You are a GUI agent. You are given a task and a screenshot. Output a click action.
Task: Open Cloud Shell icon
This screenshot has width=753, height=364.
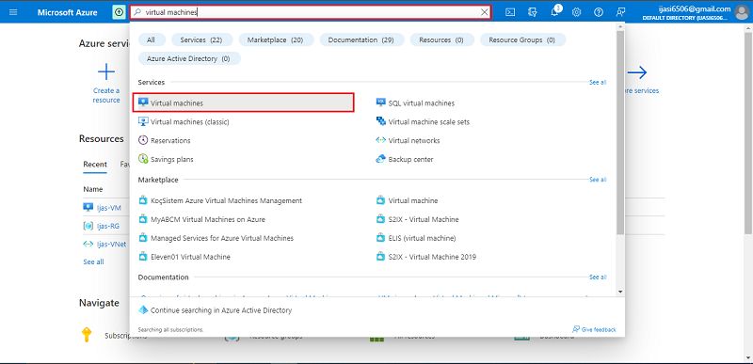pos(510,12)
